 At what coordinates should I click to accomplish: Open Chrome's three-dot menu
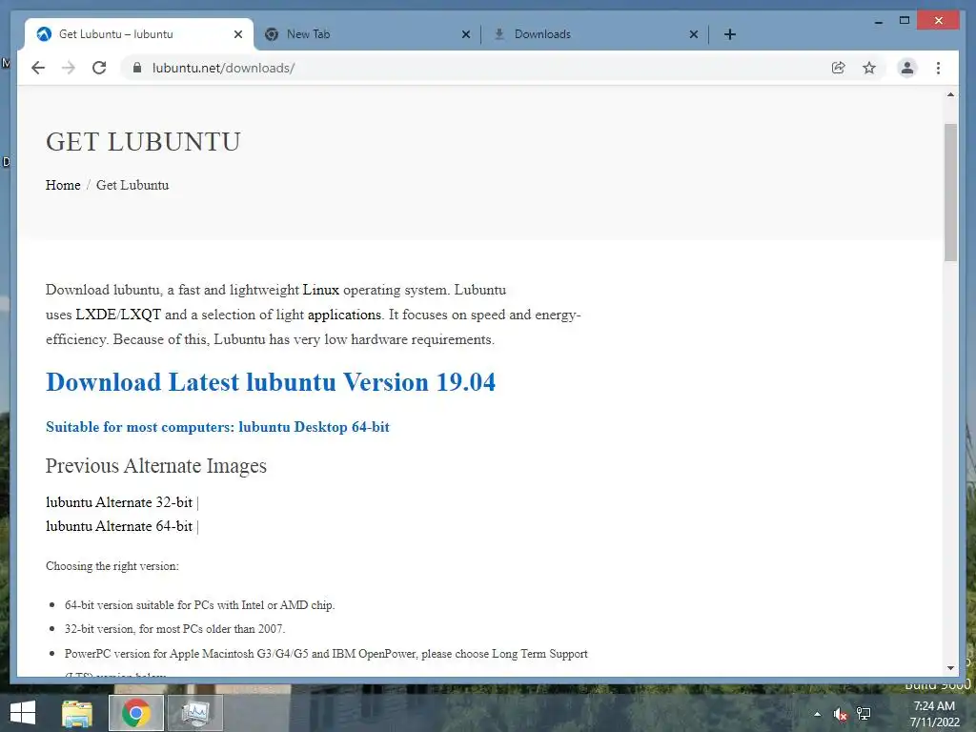pyautogui.click(x=938, y=68)
